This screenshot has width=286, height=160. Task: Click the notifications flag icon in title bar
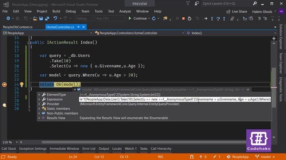[188, 3]
